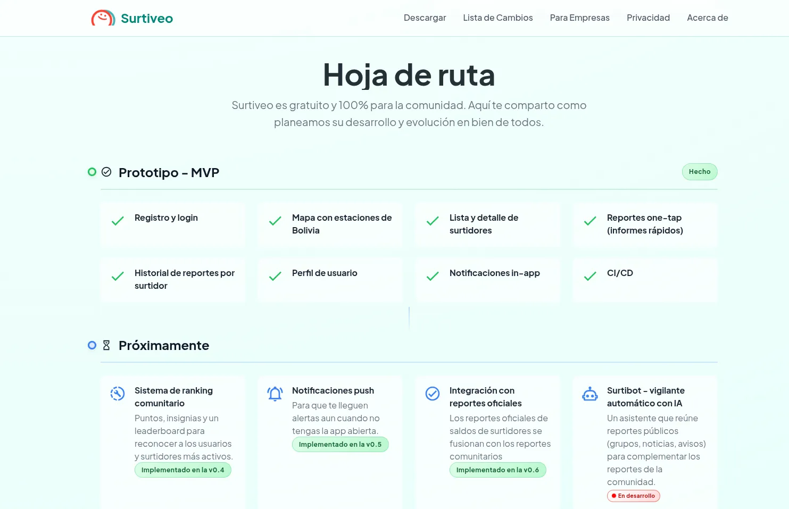
Task: Open Privacidad from the top menu
Action: (648, 18)
